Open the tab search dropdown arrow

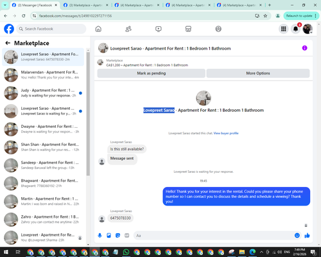click(4, 5)
